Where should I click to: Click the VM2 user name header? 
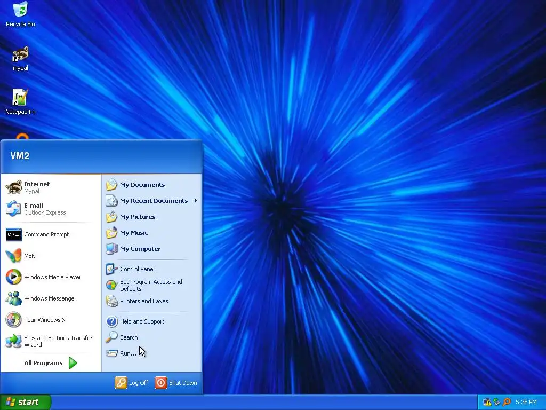(20, 156)
